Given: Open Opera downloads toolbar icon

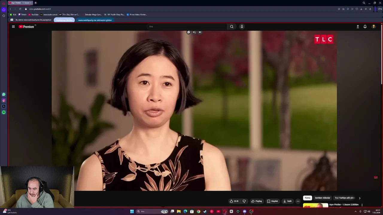Looking at the screenshot, I should (361, 9).
